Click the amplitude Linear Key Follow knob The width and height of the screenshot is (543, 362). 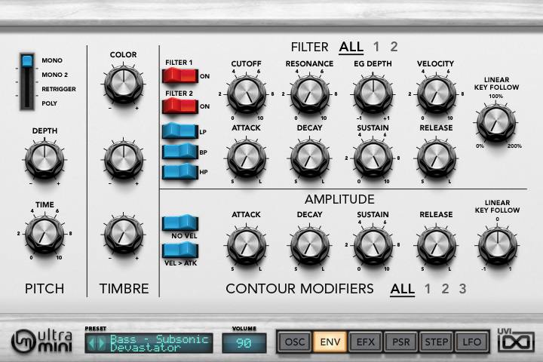pyautogui.click(x=497, y=245)
